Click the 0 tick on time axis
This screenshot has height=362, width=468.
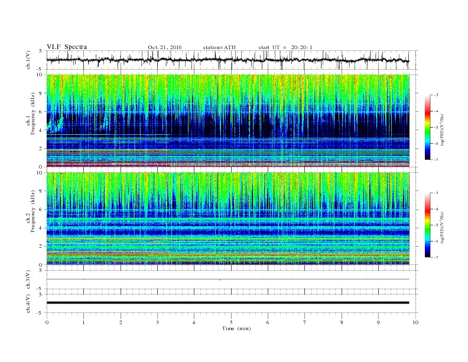[x=47, y=322]
